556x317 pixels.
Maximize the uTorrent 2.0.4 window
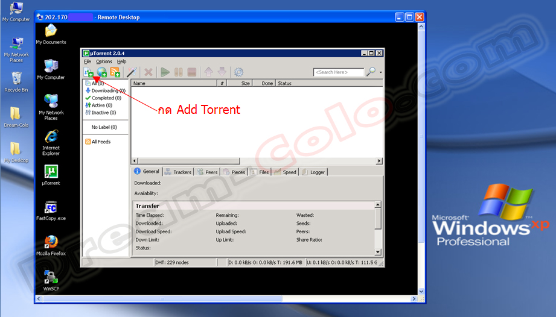(371, 53)
